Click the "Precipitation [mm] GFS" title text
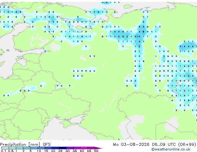This screenshot has height=152, width=197. pyautogui.click(x=25, y=145)
